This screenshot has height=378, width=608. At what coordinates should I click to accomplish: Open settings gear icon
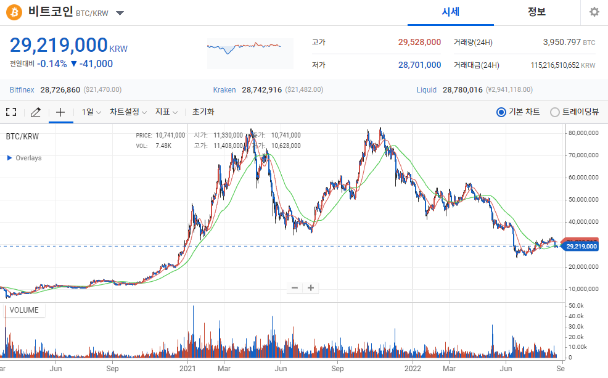(594, 12)
